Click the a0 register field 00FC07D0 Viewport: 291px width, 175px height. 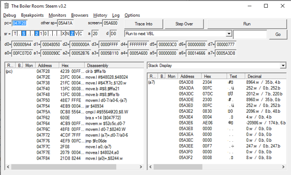(22, 54)
